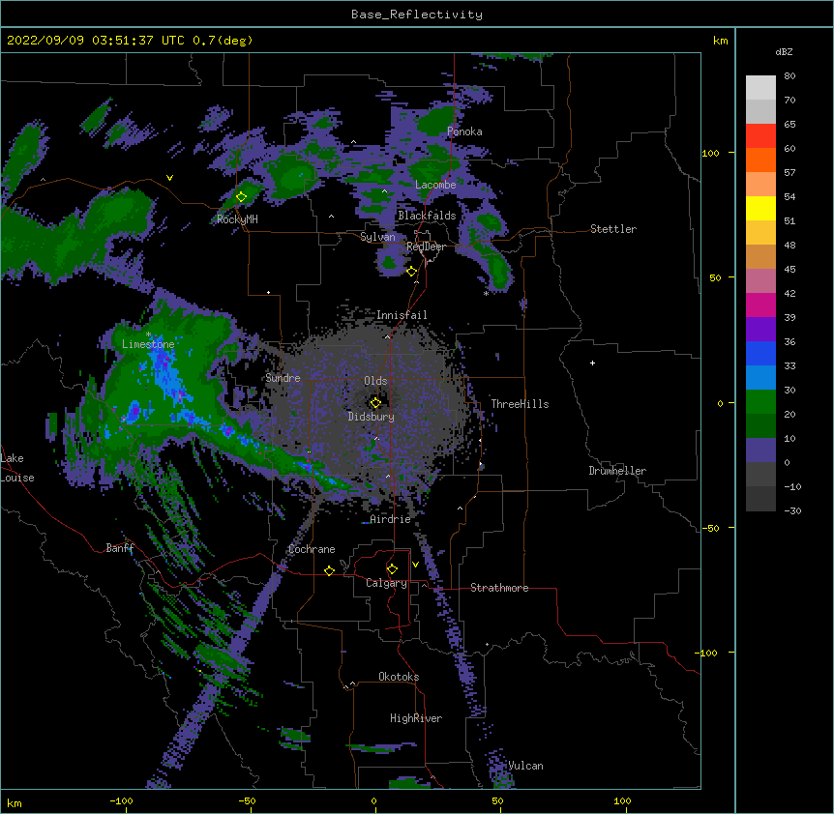This screenshot has width=834, height=814.
Task: Click the Drumheller town label
Action: 617,471
